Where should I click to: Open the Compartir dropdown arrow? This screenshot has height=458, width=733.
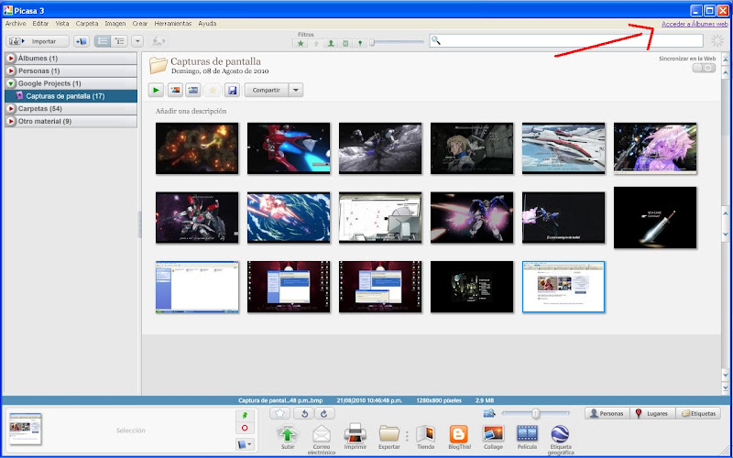[x=296, y=90]
